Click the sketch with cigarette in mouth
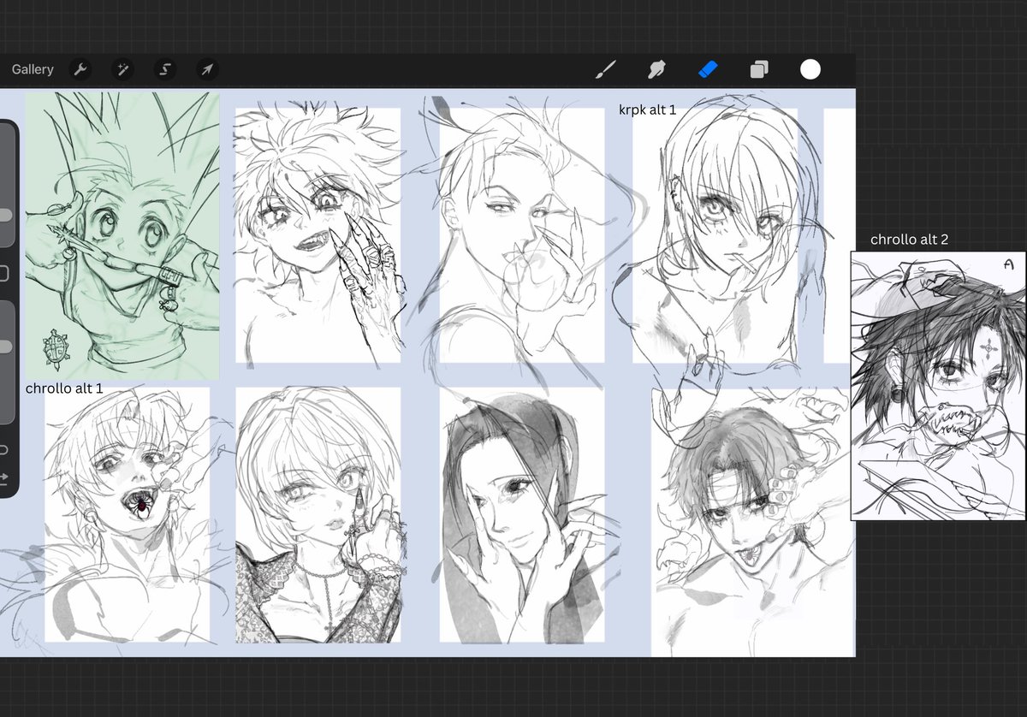The image size is (1027, 717). 715,235
